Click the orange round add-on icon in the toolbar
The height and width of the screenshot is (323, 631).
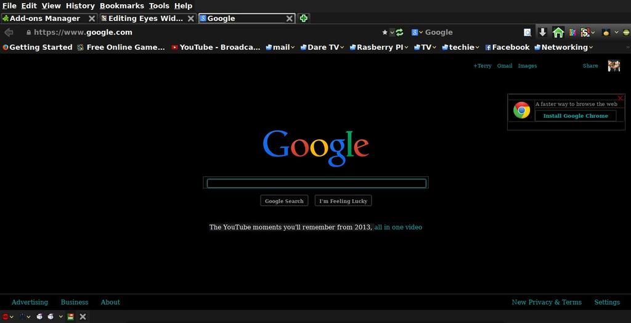606,33
